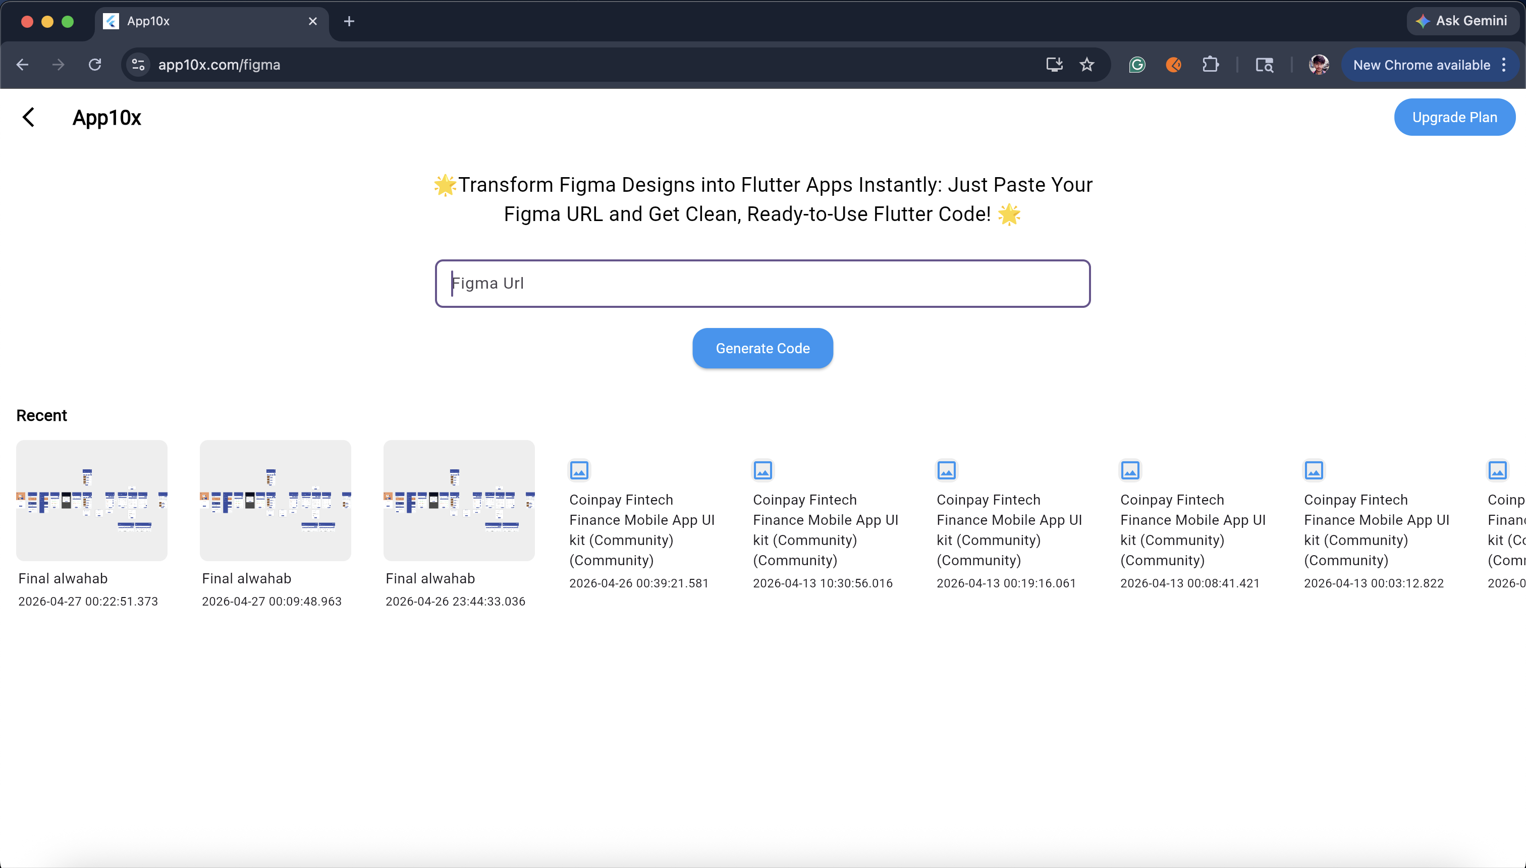The image size is (1526, 868).
Task: Open Final alwahab thumbnail dated 00:22:51.373
Action: coord(92,500)
